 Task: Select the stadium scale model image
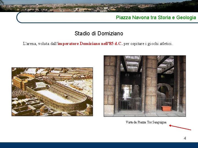52,92
